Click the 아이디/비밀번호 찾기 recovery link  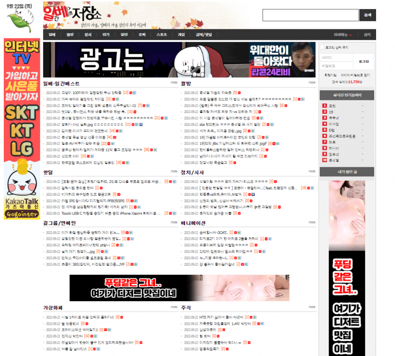click(x=356, y=75)
